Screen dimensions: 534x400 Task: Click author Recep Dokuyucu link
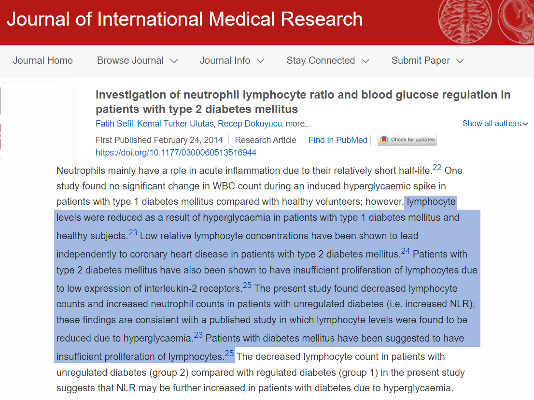[253, 124]
